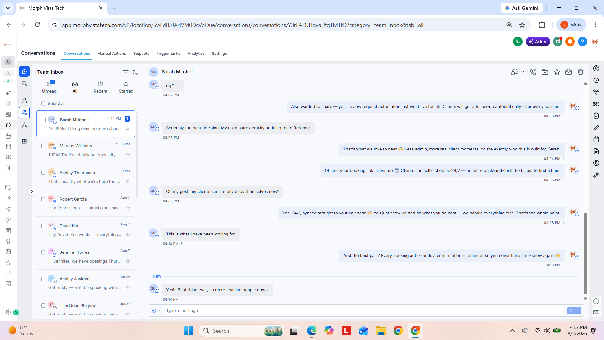The height and width of the screenshot is (340, 604).
Task: Open the notes pencil icon in right rail
Action: (x=596, y=127)
